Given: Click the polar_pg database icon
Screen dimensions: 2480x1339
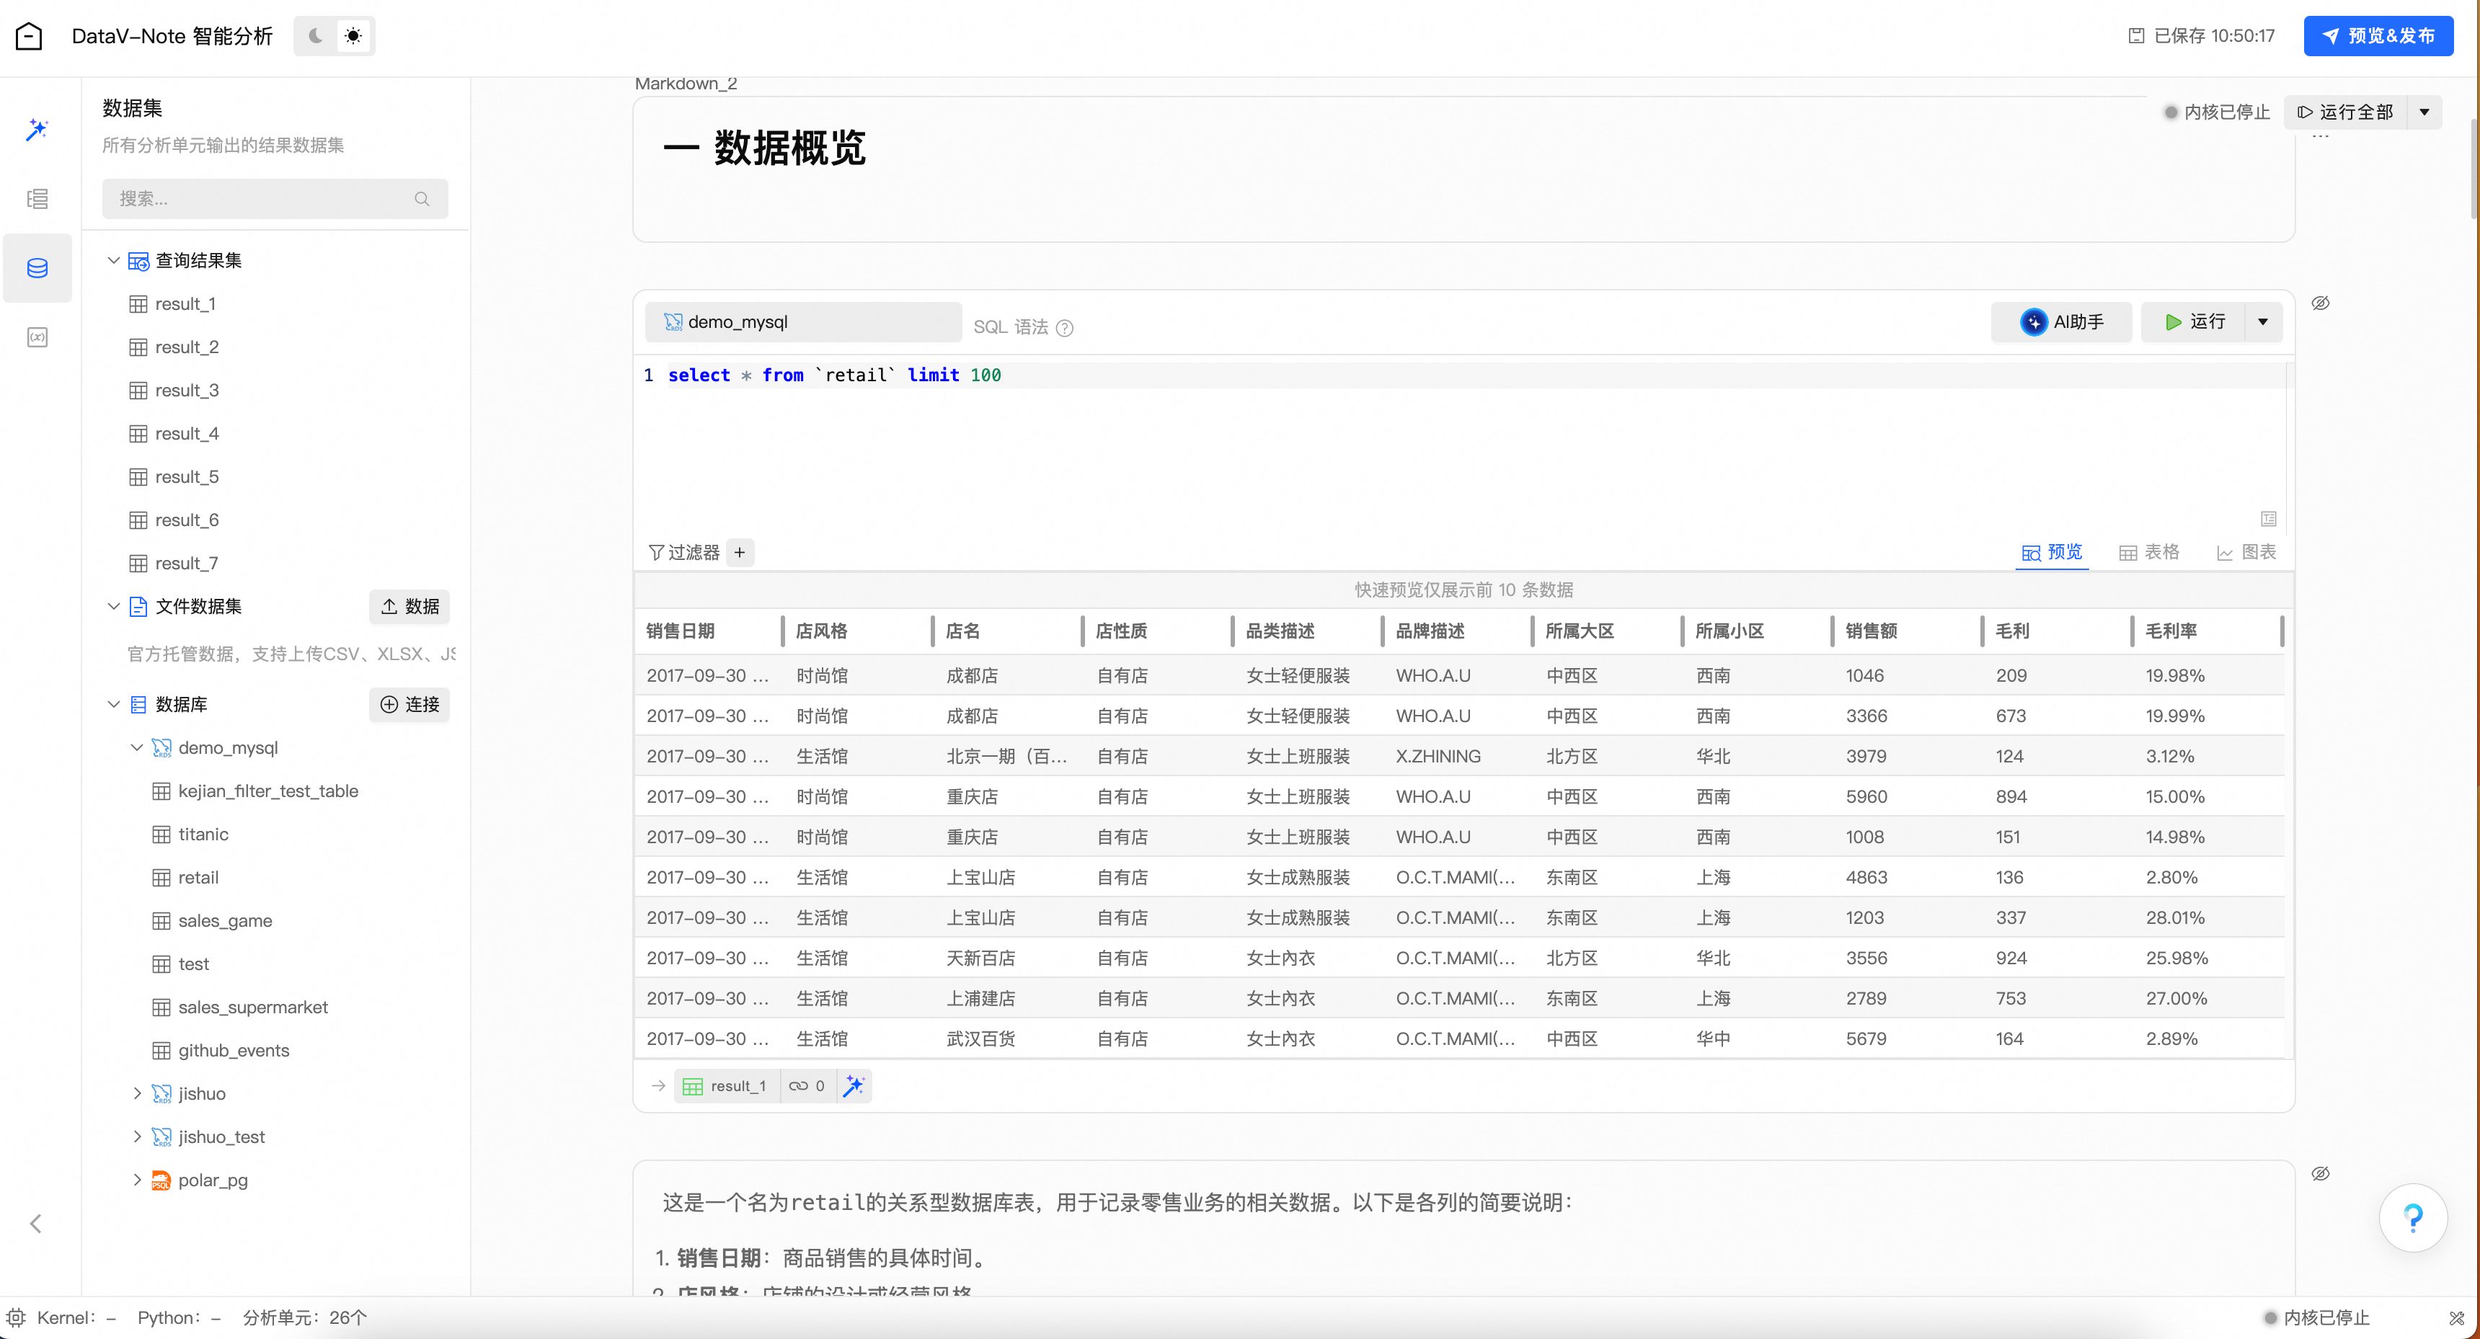Looking at the screenshot, I should click(161, 1181).
